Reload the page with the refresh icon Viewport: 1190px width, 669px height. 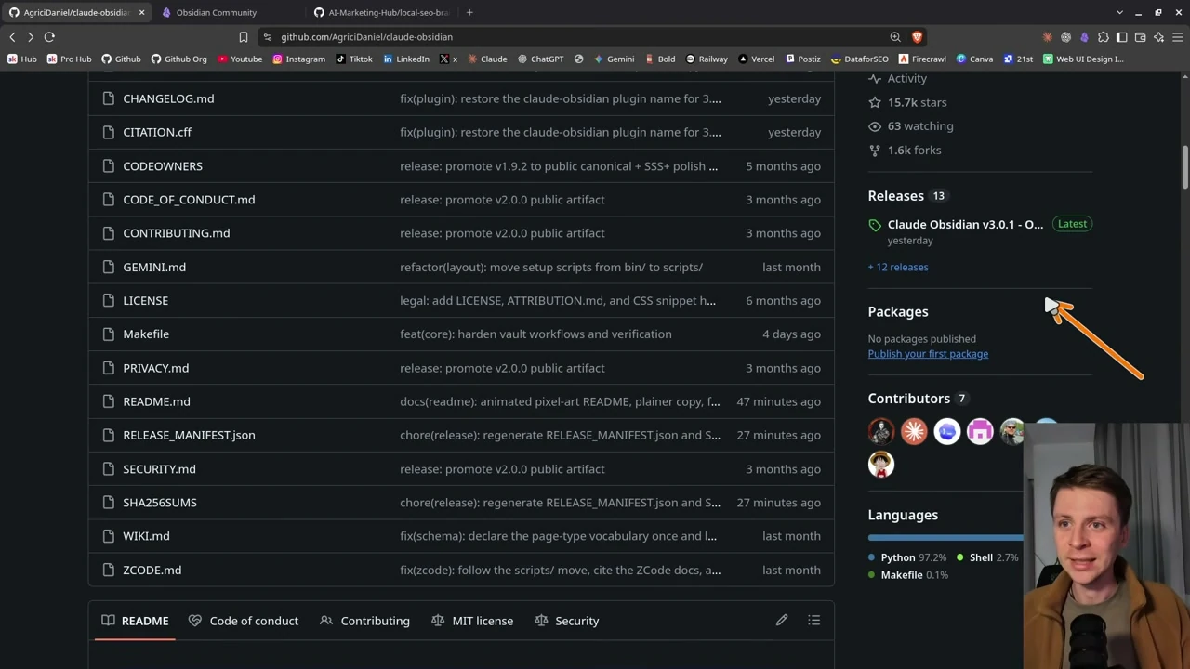coord(49,37)
